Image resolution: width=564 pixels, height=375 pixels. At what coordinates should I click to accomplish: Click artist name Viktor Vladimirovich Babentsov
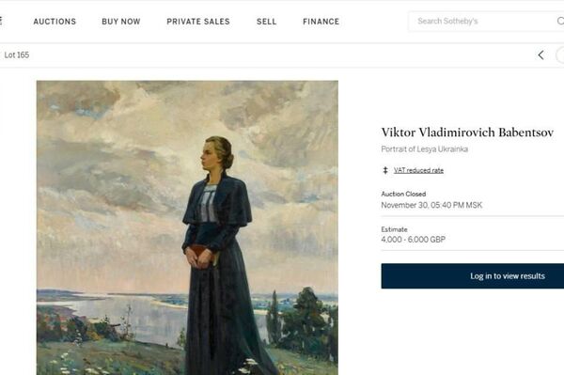(467, 133)
